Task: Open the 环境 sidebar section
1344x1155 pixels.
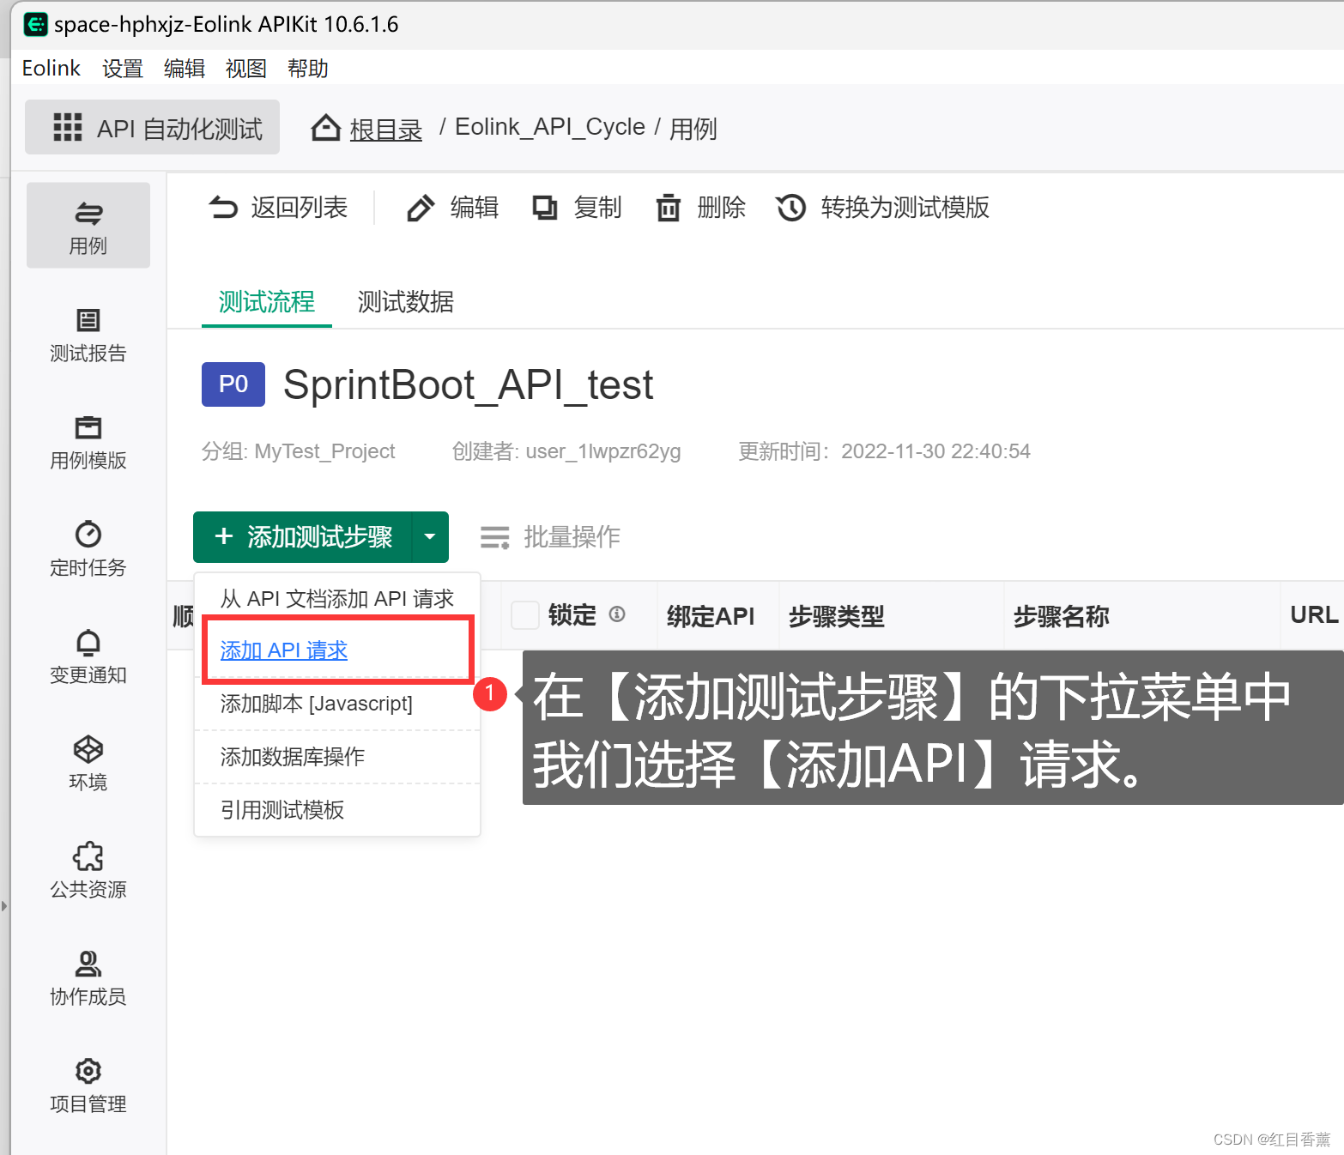Action: [88, 764]
